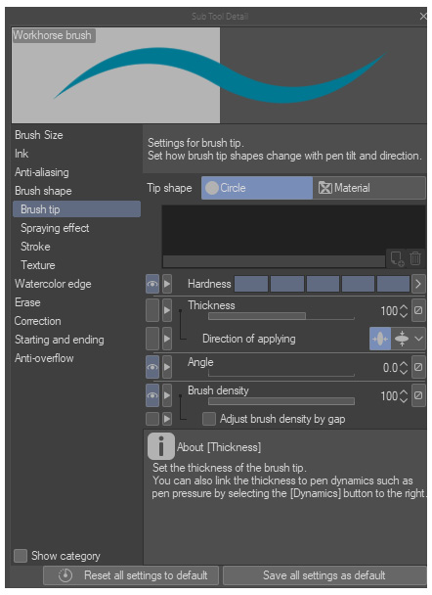Screen dimensions: 432x595
Task: Toggle Direction of applying visibility box
Action: click(x=152, y=339)
